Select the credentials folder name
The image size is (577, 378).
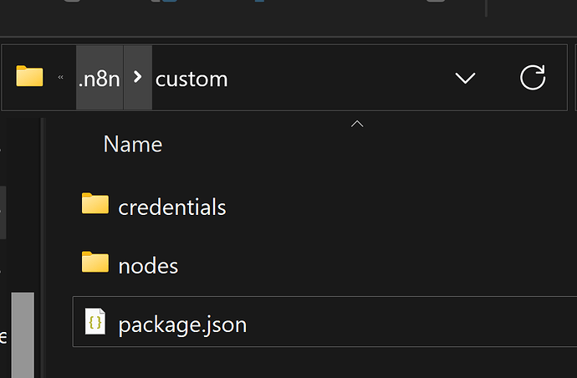coord(172,206)
